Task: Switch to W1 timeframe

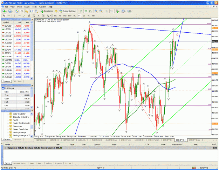Action: (x=89, y=16)
